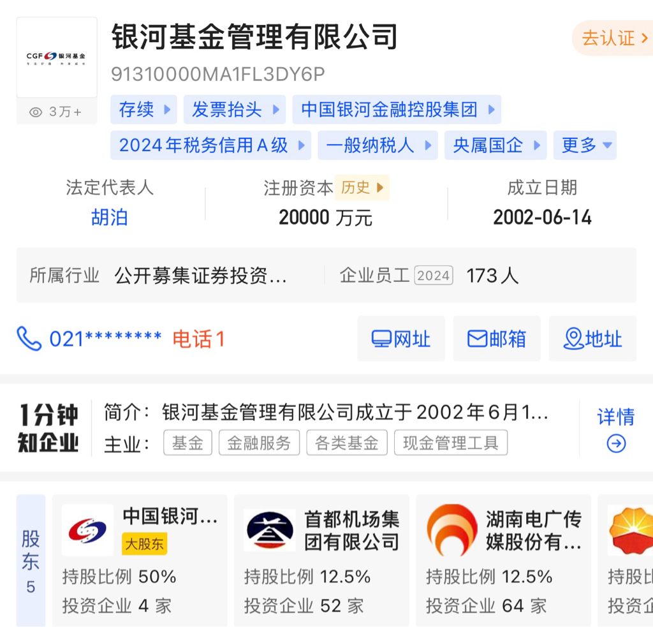
Task: Click masked phone number 021********
Action: click(105, 339)
